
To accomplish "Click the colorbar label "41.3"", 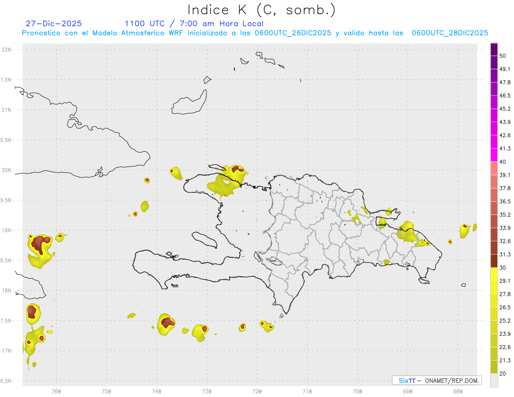I will [x=505, y=149].
